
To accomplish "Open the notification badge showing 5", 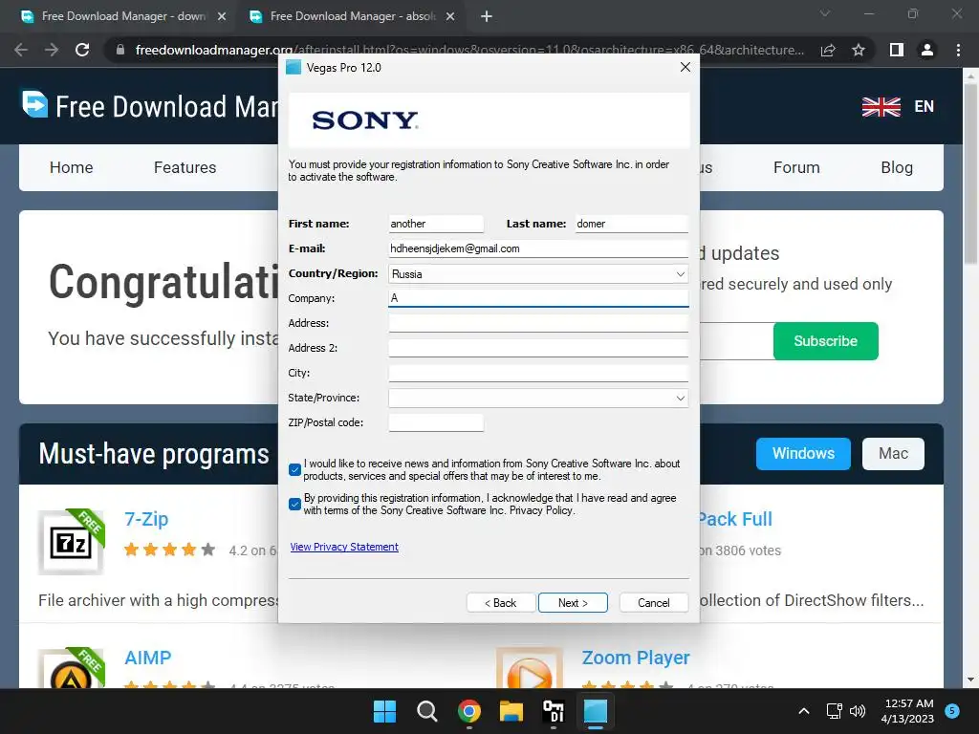I will pos(952,710).
